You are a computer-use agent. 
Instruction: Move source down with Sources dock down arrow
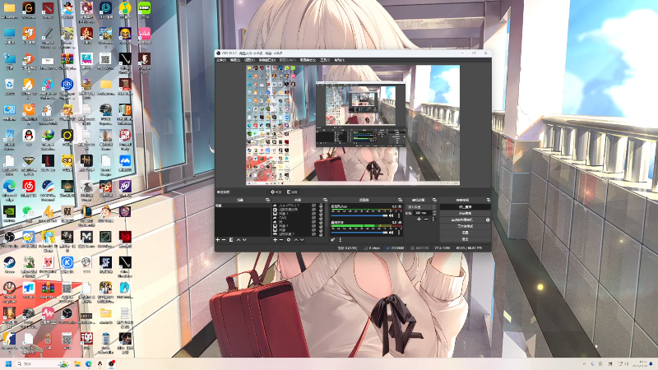tap(302, 240)
